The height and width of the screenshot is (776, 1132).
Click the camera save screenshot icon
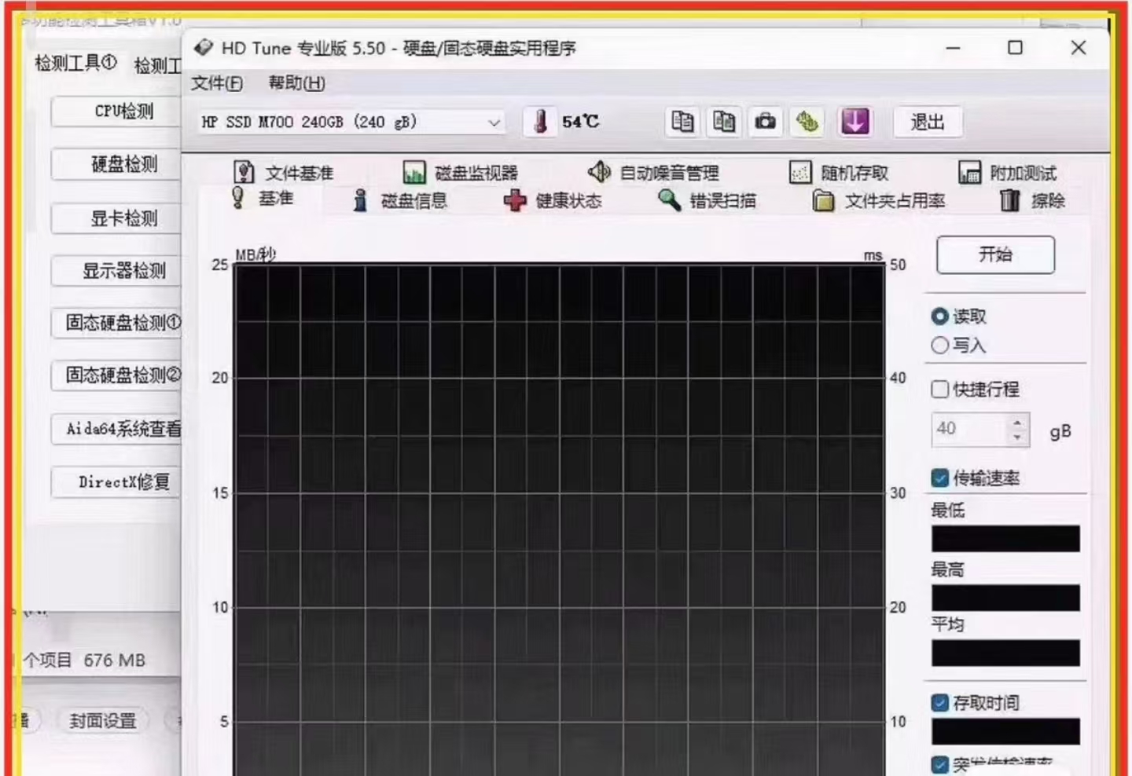coord(765,122)
